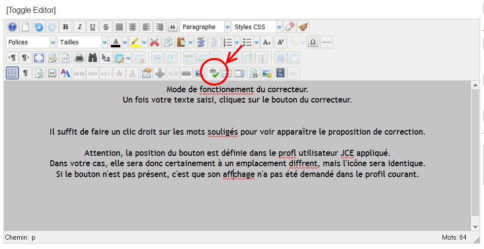484x249 pixels.
Task: Click the editor scrollbar down arrow
Action: pyautogui.click(x=475, y=227)
